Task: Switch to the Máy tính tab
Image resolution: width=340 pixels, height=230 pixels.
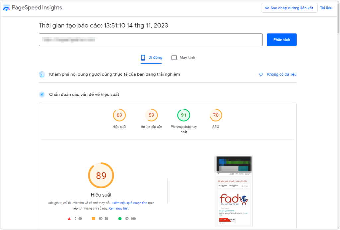Action: pos(183,58)
